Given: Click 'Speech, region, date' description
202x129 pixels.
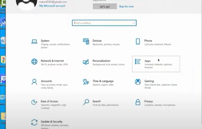Looking at the screenshot, I should pos(103,85).
